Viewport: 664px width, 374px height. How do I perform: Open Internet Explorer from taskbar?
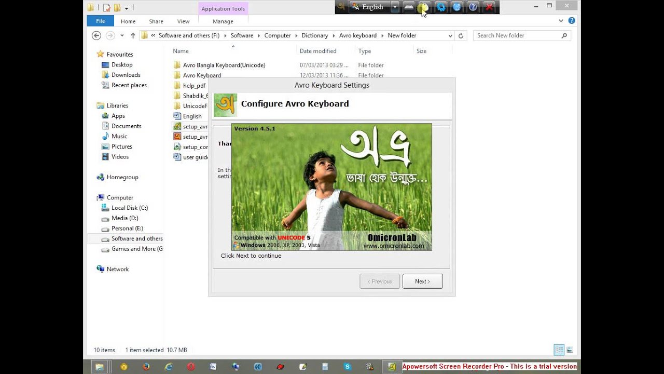169,367
